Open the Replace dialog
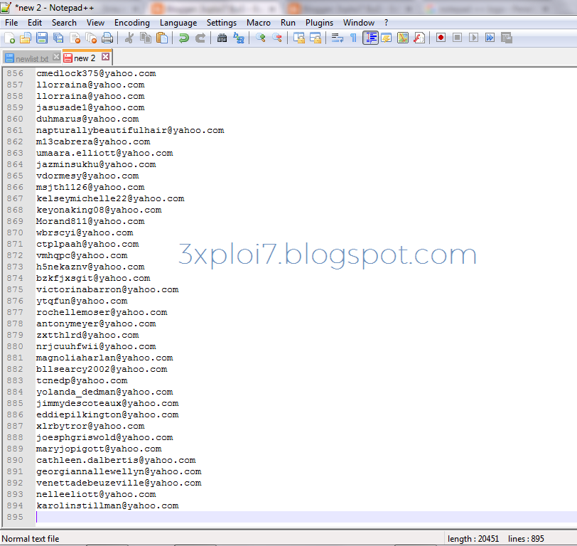This screenshot has height=546, width=577. tap(239, 38)
